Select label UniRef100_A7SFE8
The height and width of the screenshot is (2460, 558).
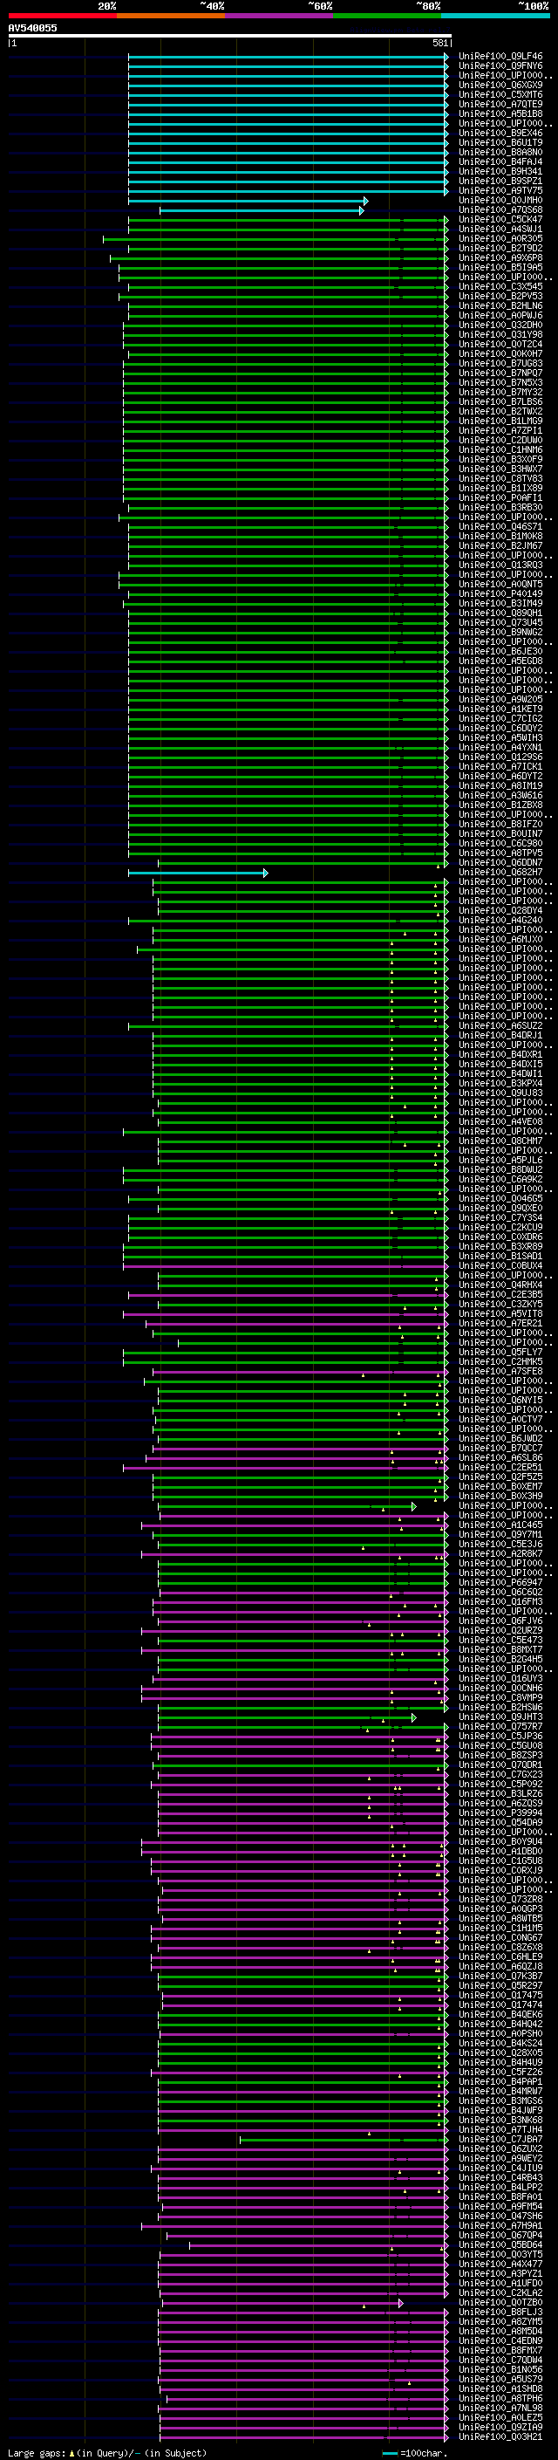[500, 1371]
